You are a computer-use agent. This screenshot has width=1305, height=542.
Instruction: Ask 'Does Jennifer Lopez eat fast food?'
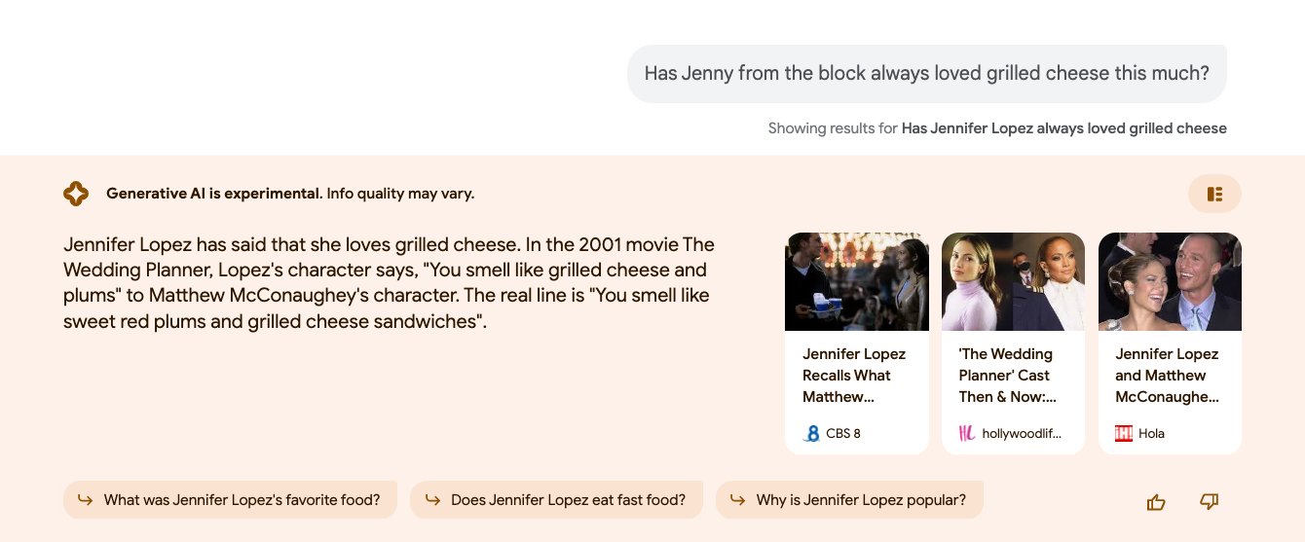coord(556,500)
